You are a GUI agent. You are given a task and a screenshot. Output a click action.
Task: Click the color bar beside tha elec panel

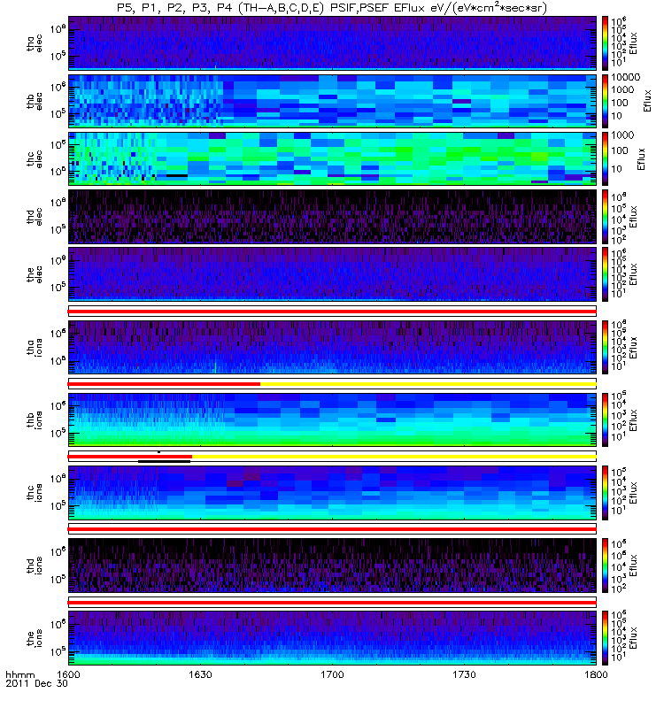[605, 42]
